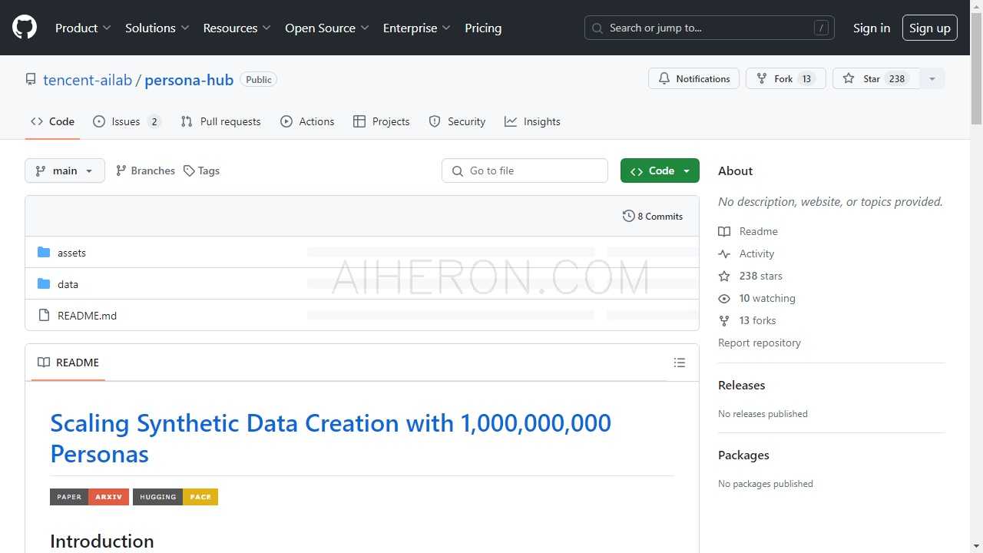The image size is (983, 553).
Task: Select the Pull requests tab
Action: point(220,121)
